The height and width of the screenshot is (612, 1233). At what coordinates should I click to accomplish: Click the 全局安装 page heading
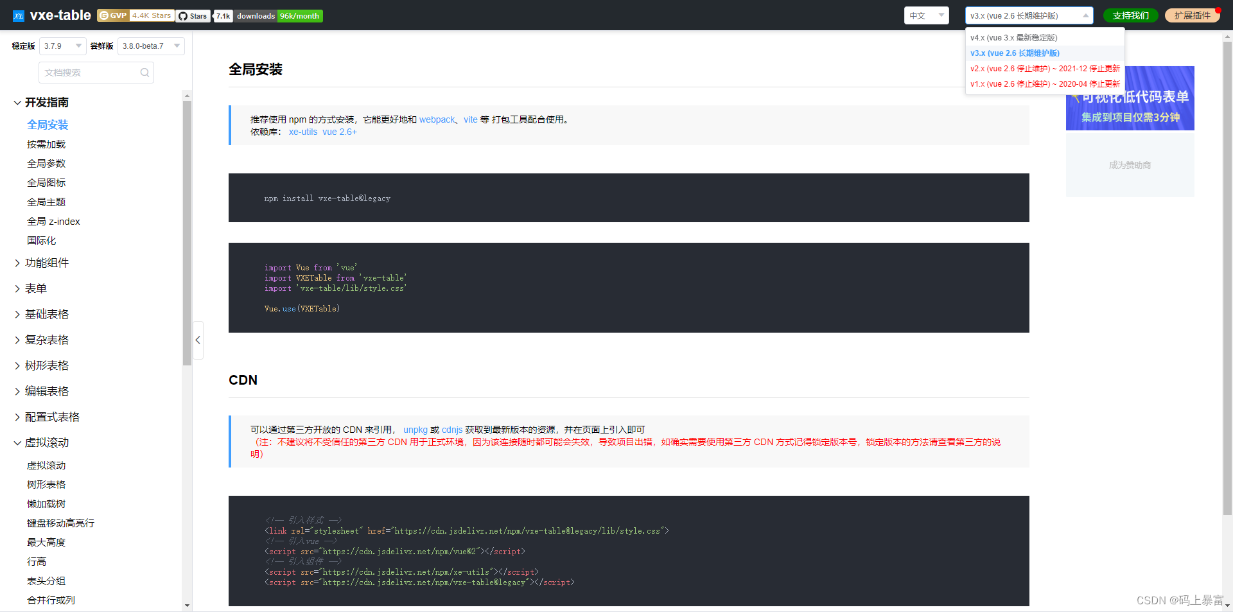pyautogui.click(x=256, y=69)
